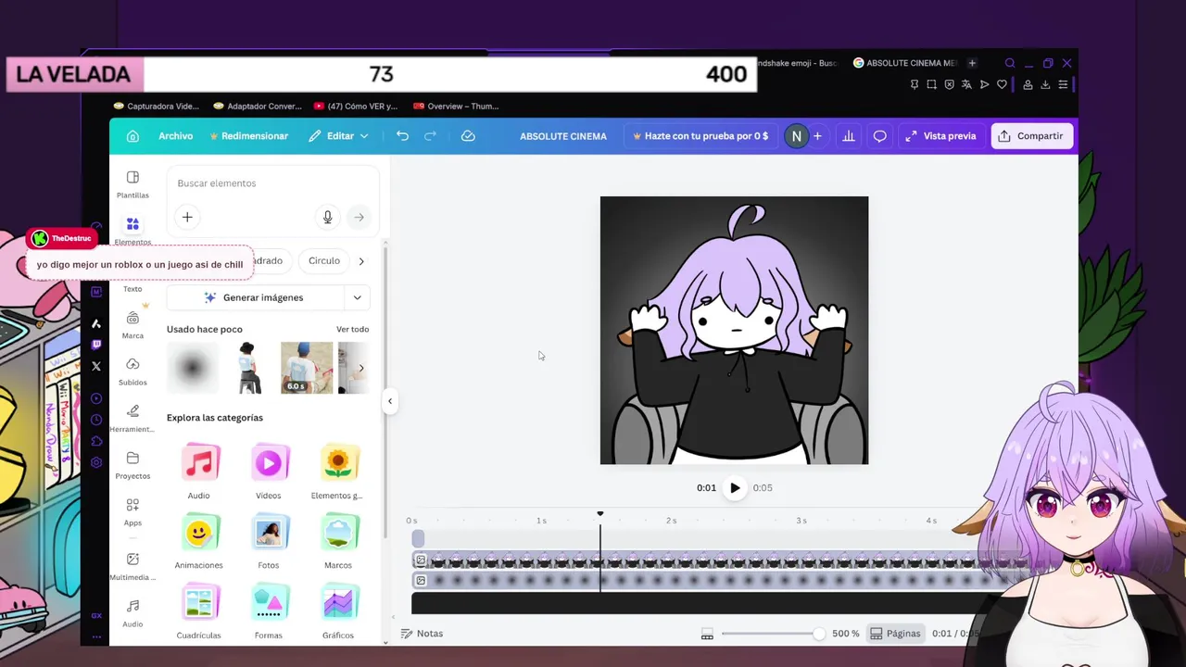The height and width of the screenshot is (667, 1186).
Task: Open the Animaciones category
Action: pos(198,541)
